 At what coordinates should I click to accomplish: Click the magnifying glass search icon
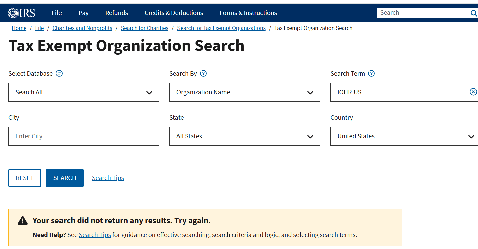point(473,13)
